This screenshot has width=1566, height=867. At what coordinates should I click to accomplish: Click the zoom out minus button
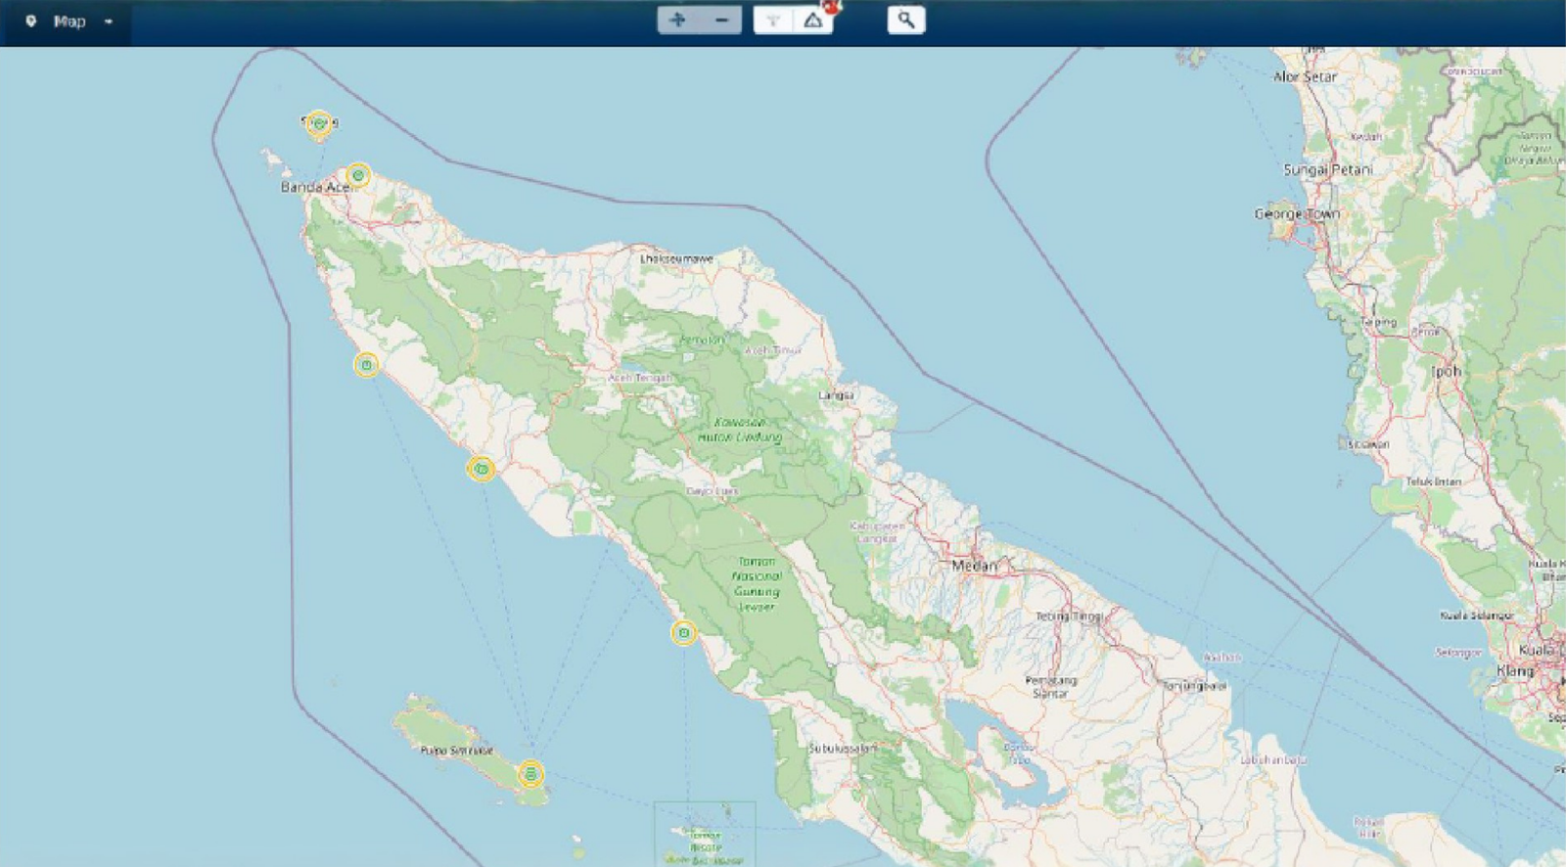click(x=721, y=20)
